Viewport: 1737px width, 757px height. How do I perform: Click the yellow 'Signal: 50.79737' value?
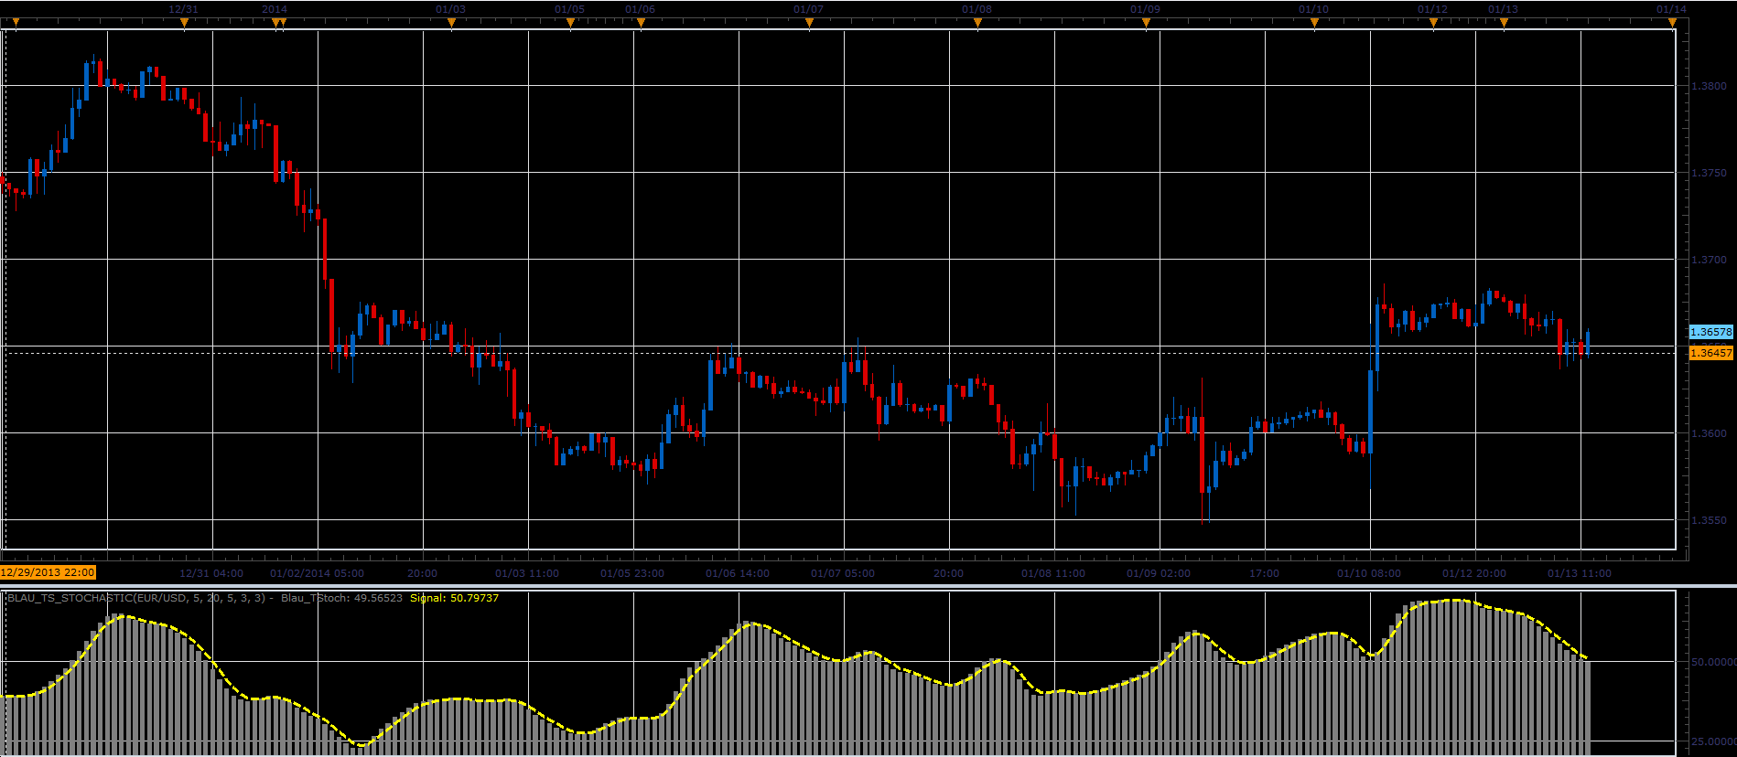click(454, 598)
